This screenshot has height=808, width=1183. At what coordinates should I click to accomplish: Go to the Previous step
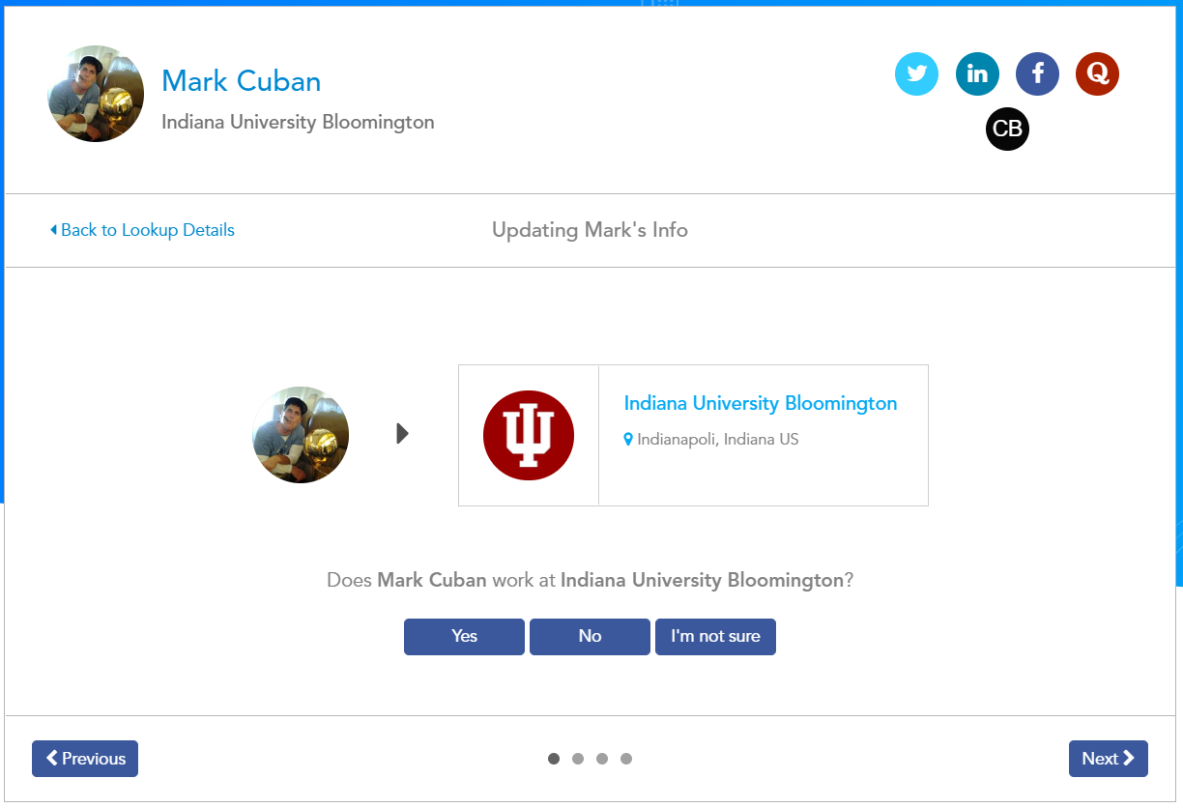coord(85,759)
